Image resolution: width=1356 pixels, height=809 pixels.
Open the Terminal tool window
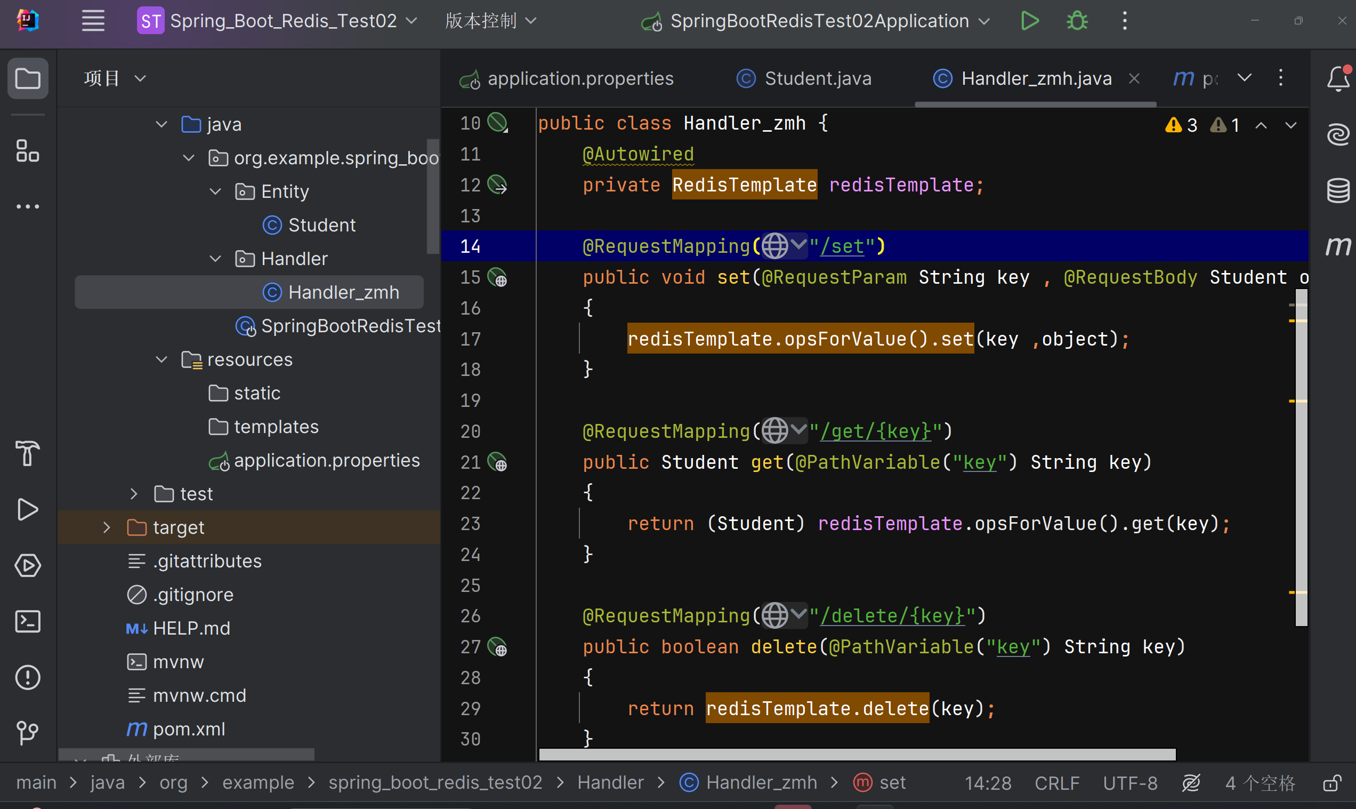[x=27, y=621]
